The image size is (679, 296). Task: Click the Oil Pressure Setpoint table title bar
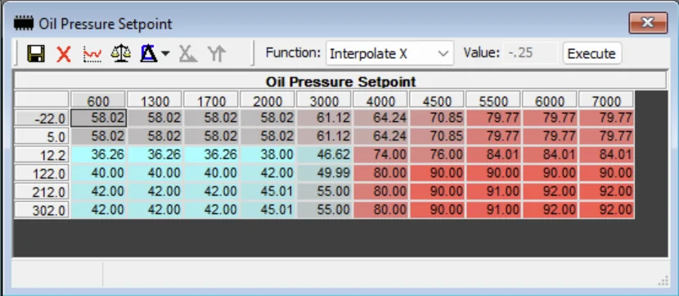click(340, 81)
